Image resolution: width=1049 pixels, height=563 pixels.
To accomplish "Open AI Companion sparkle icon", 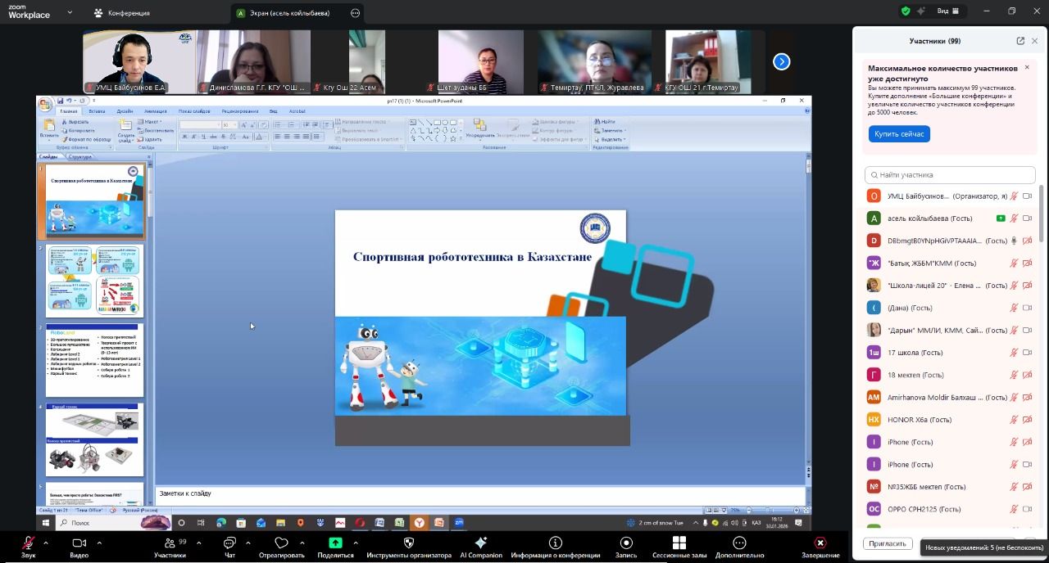I will coord(480,543).
